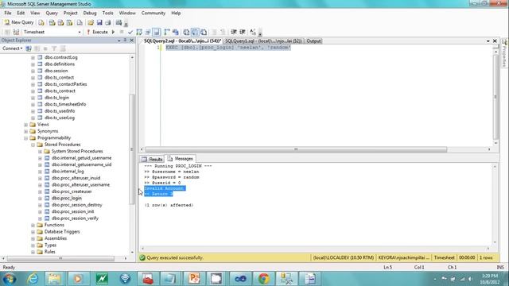Expand the dbo.ts_login table node
Viewport: 509px width, 286px height.
pyautogui.click(x=33, y=98)
